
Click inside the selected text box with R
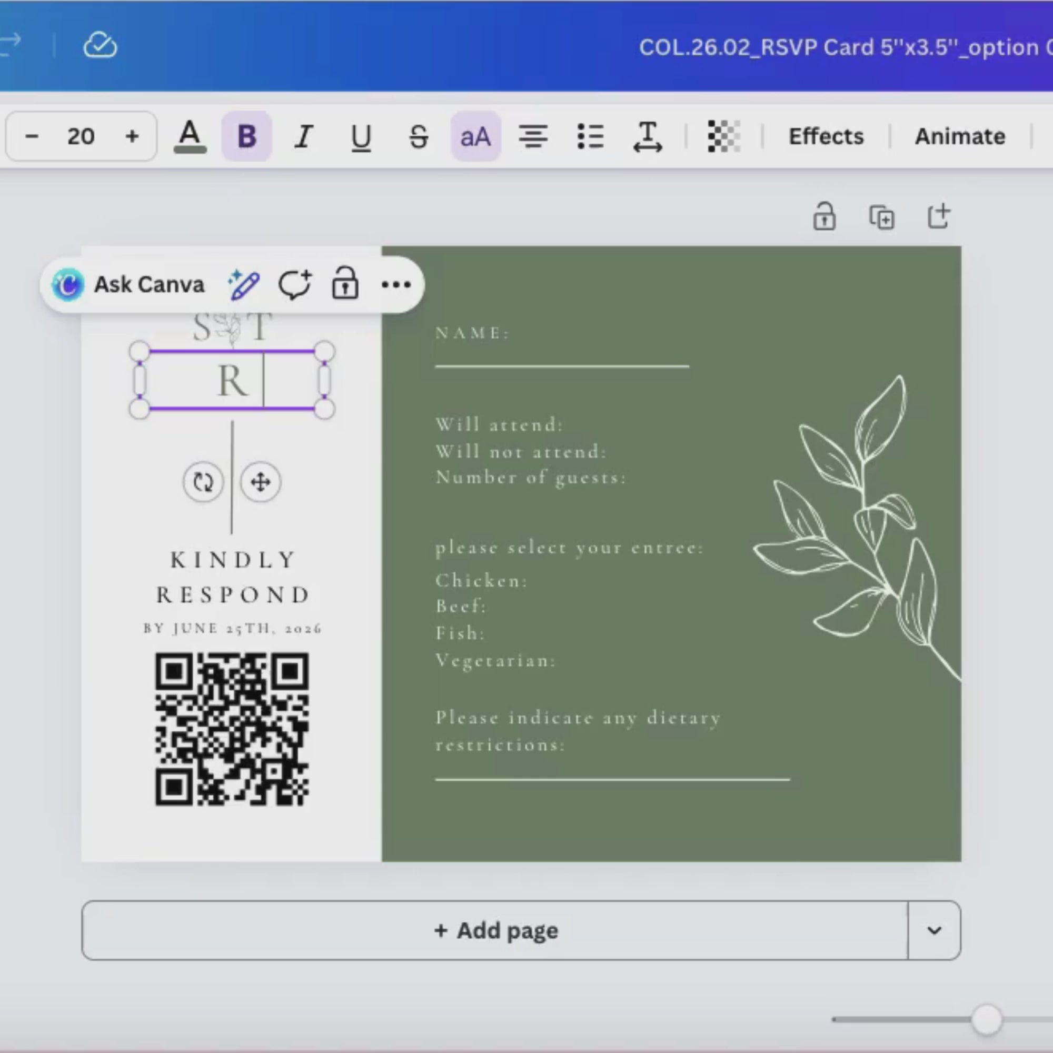tap(232, 380)
